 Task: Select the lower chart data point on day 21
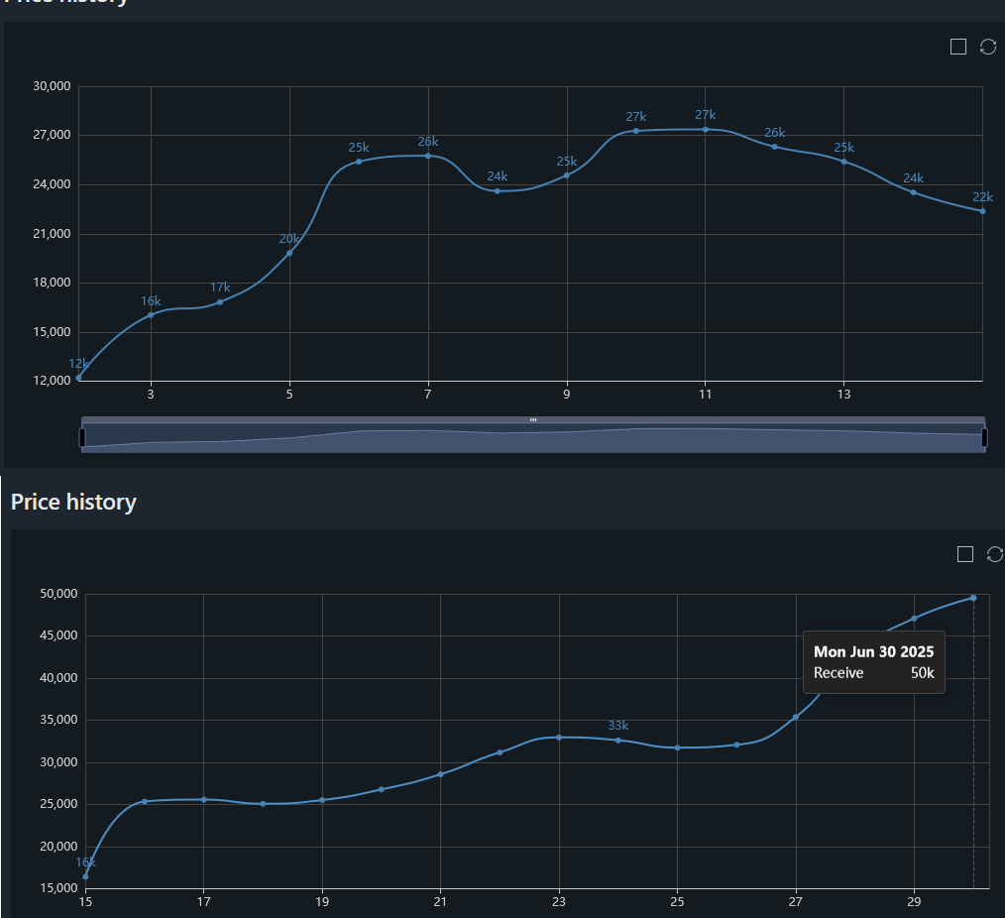(x=440, y=774)
